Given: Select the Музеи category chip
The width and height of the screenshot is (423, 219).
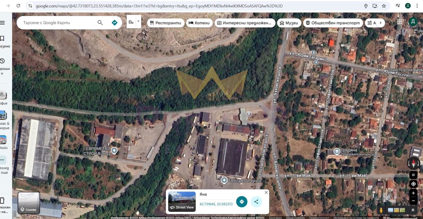Looking at the screenshot, I should point(289,23).
